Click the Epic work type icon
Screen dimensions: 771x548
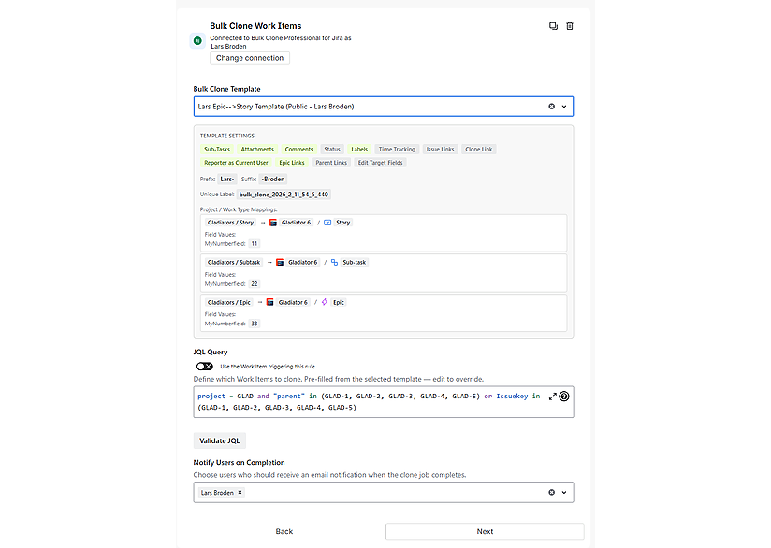point(325,303)
